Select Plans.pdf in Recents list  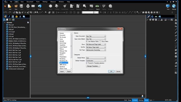[x=11, y=25]
